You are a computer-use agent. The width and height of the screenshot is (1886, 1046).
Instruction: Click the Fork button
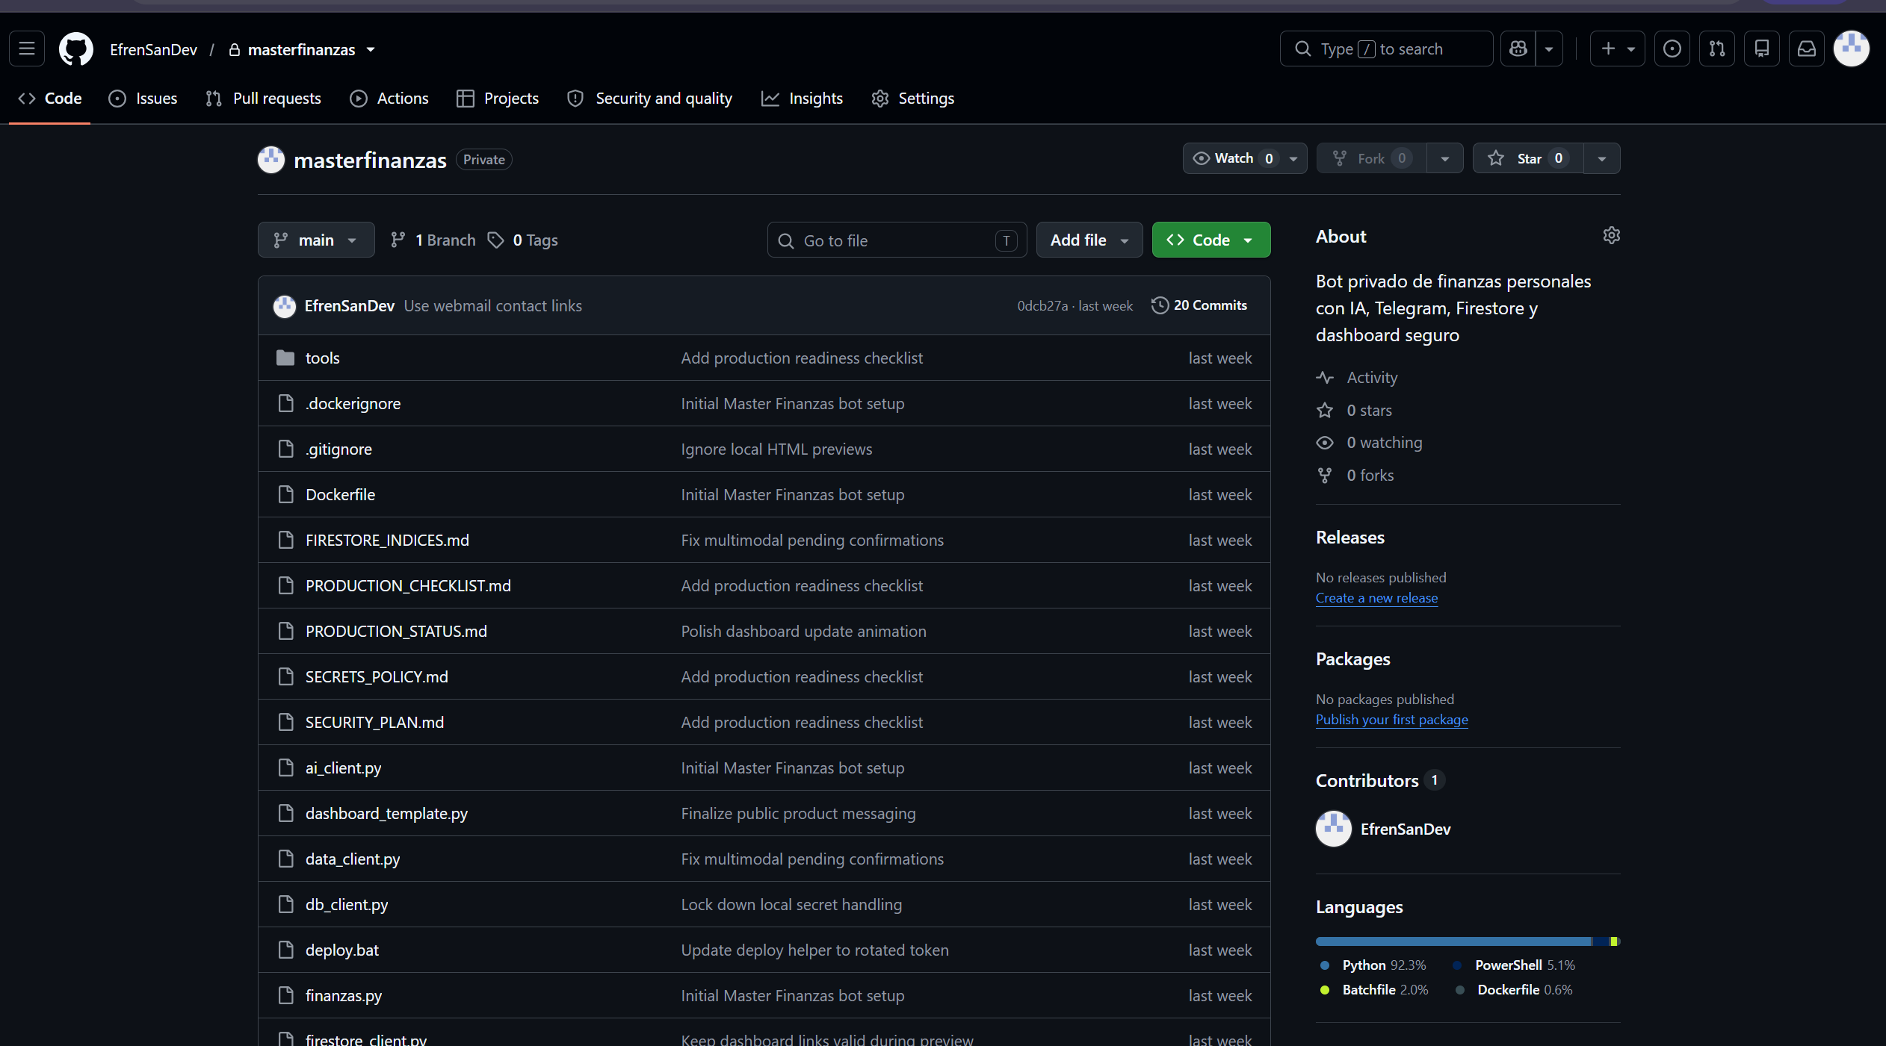[1371, 158]
